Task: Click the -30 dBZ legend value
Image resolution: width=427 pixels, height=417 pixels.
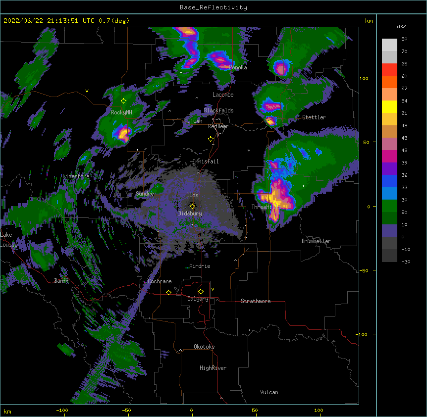Action: [406, 262]
